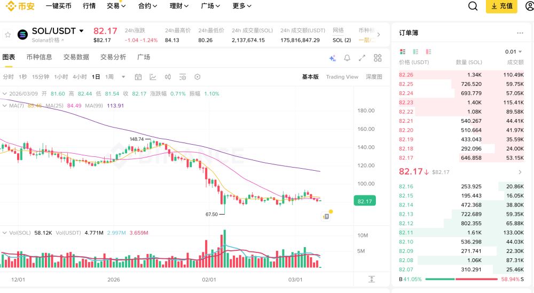This screenshot has height=293, width=534.
Task: Collapse the candle OHLC info row
Action: point(5,93)
